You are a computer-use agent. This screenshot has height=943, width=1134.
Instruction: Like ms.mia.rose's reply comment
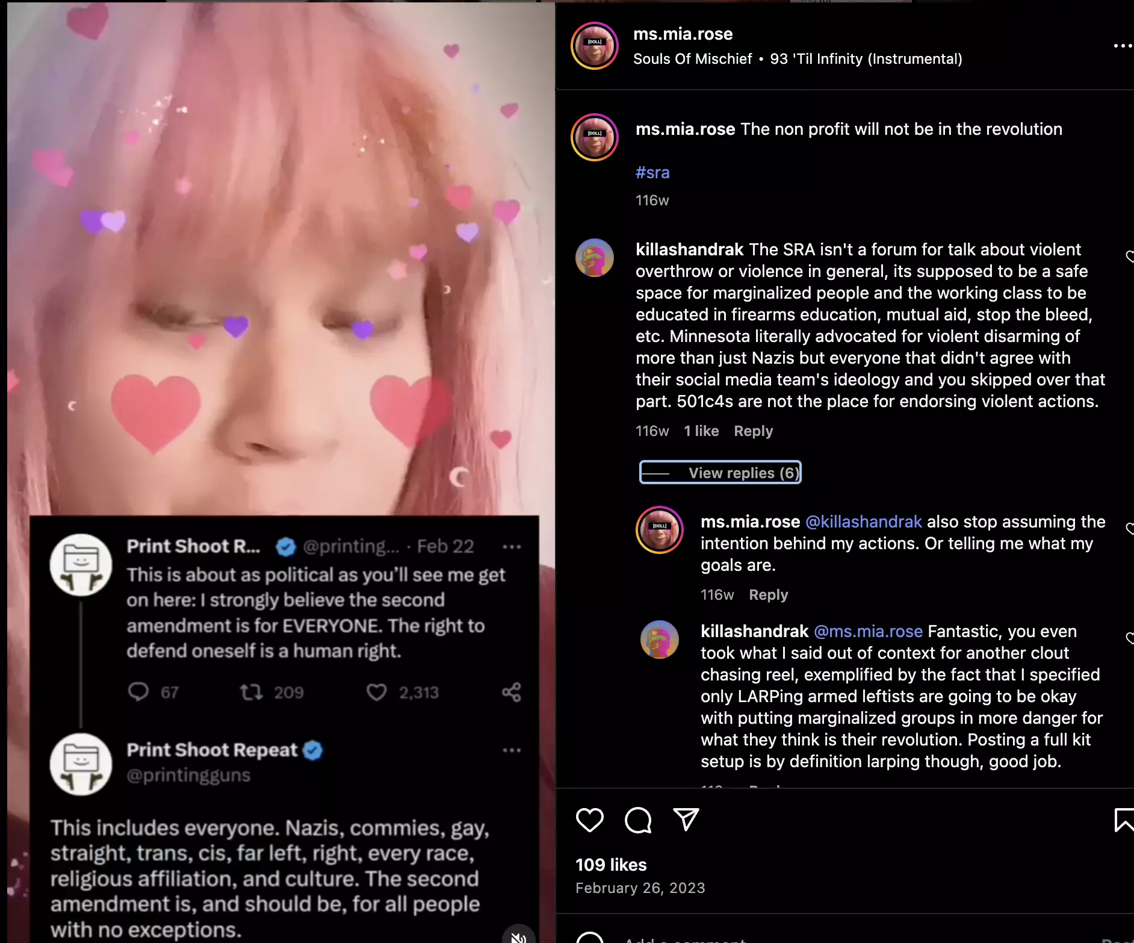(1129, 529)
